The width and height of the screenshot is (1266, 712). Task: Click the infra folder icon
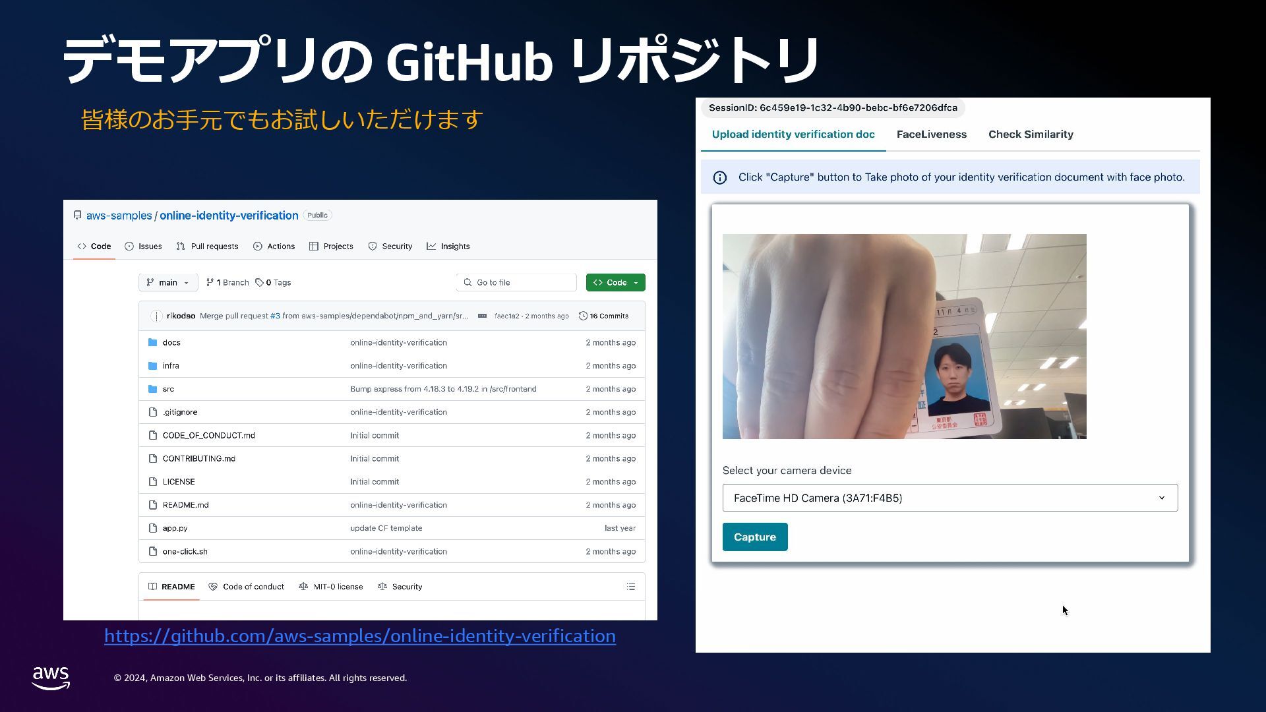153,366
